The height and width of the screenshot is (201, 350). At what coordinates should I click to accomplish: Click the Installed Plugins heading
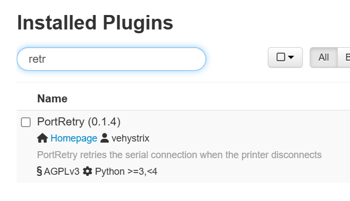[95, 23]
